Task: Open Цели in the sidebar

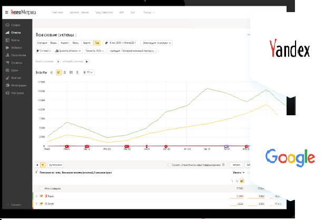Action: (12, 70)
